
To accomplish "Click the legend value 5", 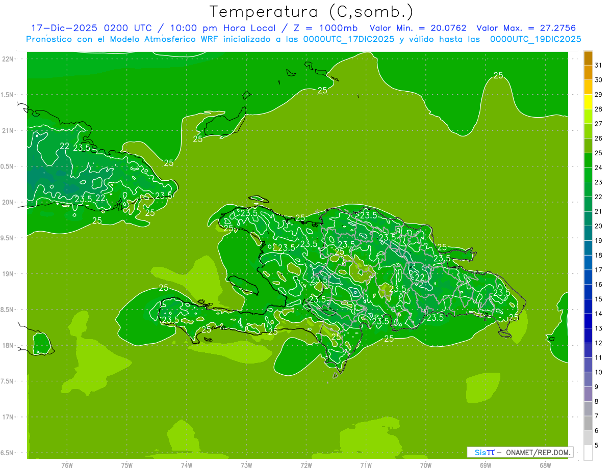I will [597, 446].
